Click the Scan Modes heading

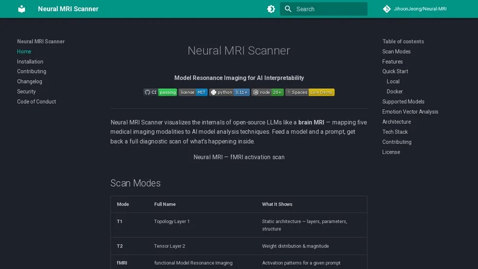[135, 183]
